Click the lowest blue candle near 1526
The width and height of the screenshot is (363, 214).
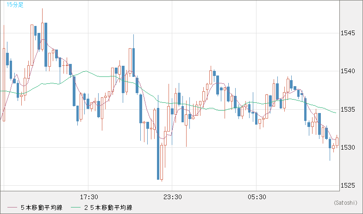[158, 144]
